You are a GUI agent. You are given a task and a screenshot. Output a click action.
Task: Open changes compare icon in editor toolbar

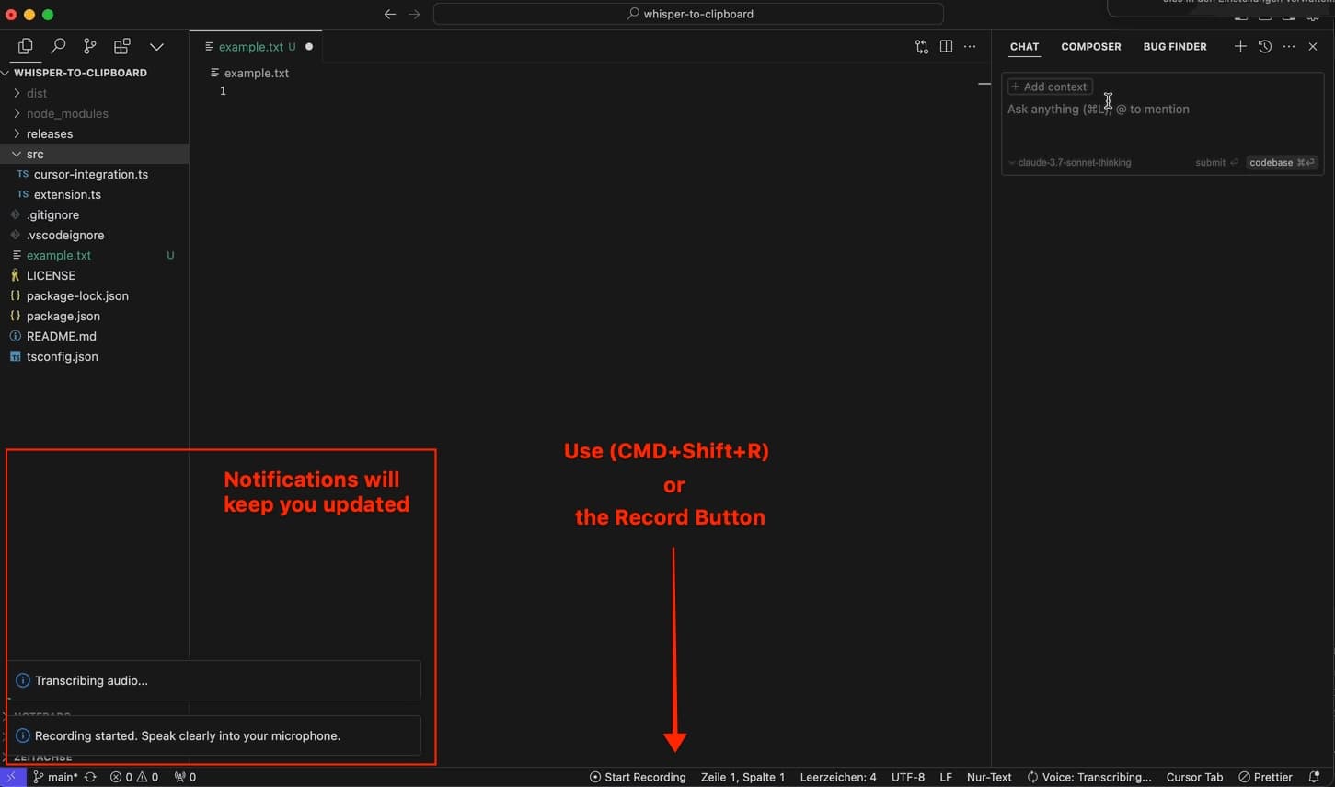[922, 46]
